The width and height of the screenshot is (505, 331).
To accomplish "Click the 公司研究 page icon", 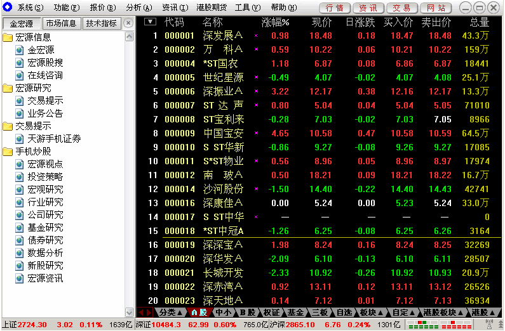I will (x=20, y=215).
